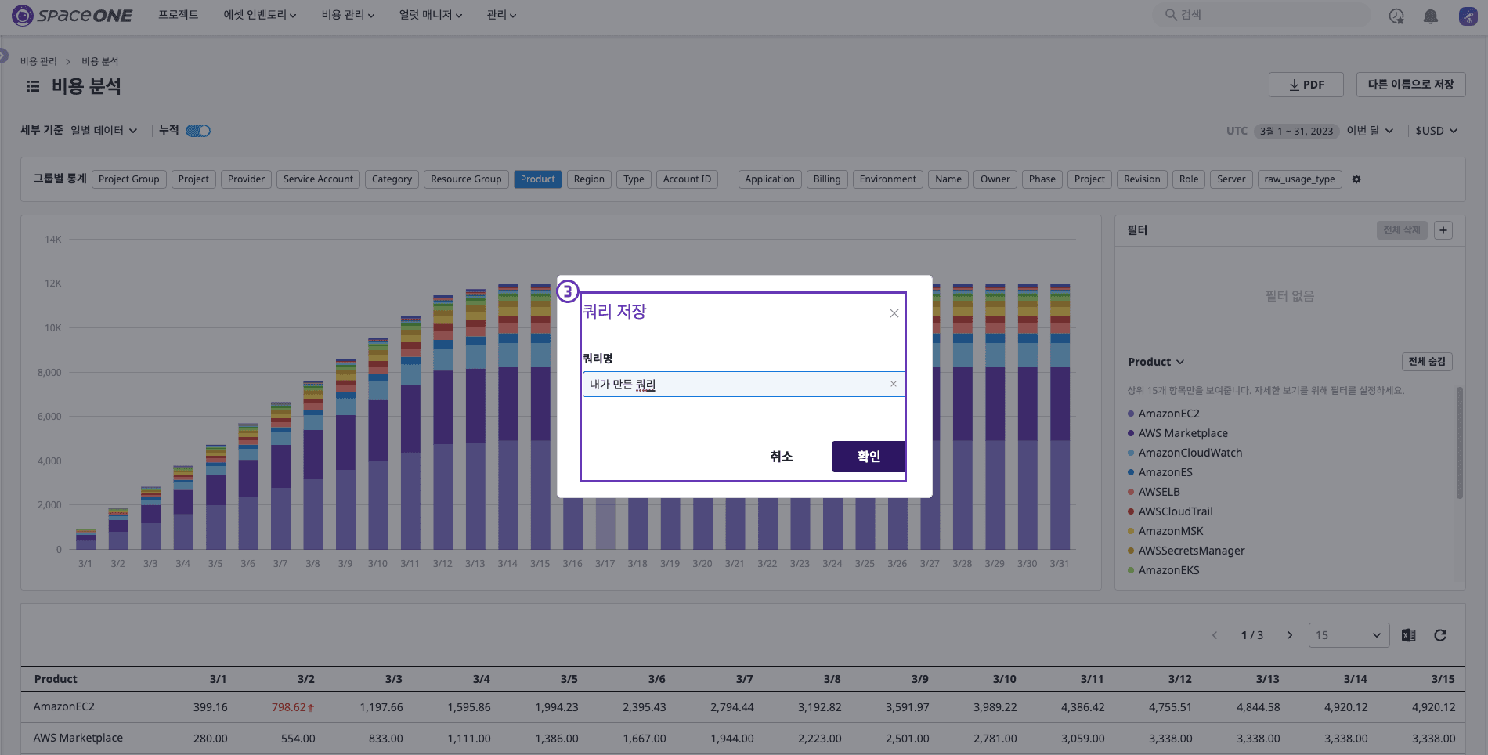Toggle AmazonES legend entry
This screenshot has height=755, width=1488.
(x=1160, y=472)
